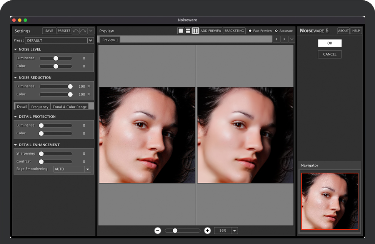Select the horizontal split preview icon
This screenshot has height=244, width=375.
188,31
